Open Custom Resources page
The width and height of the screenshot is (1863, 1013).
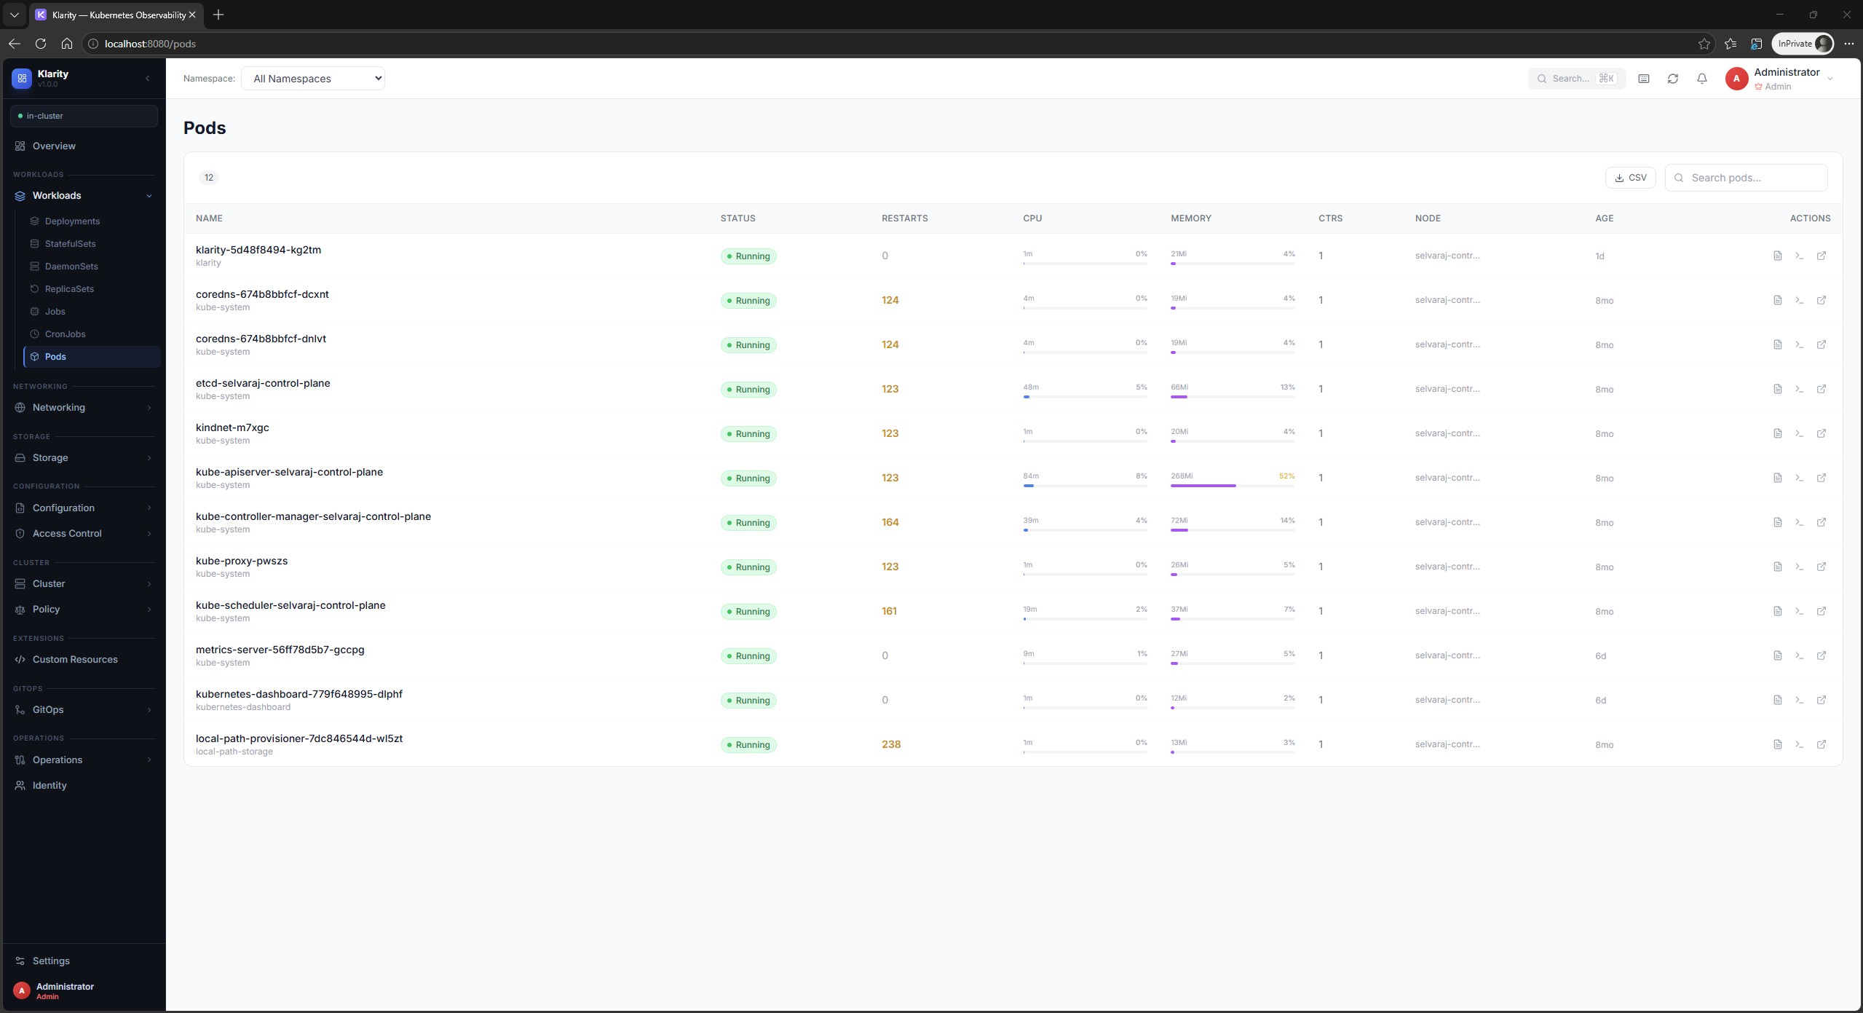click(84, 659)
